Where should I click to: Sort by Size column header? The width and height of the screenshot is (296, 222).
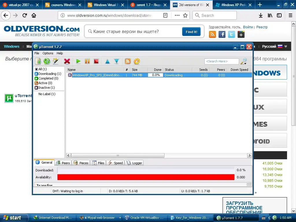click(139, 70)
